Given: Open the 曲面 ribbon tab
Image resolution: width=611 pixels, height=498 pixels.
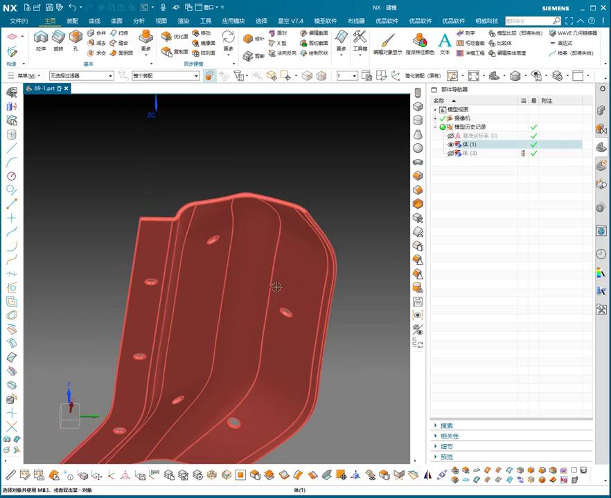Looking at the screenshot, I should (116, 21).
